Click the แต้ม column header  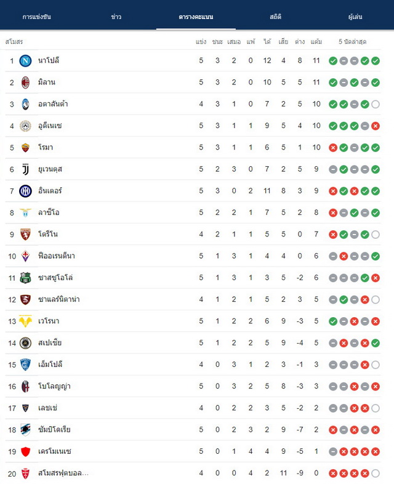[x=316, y=42]
